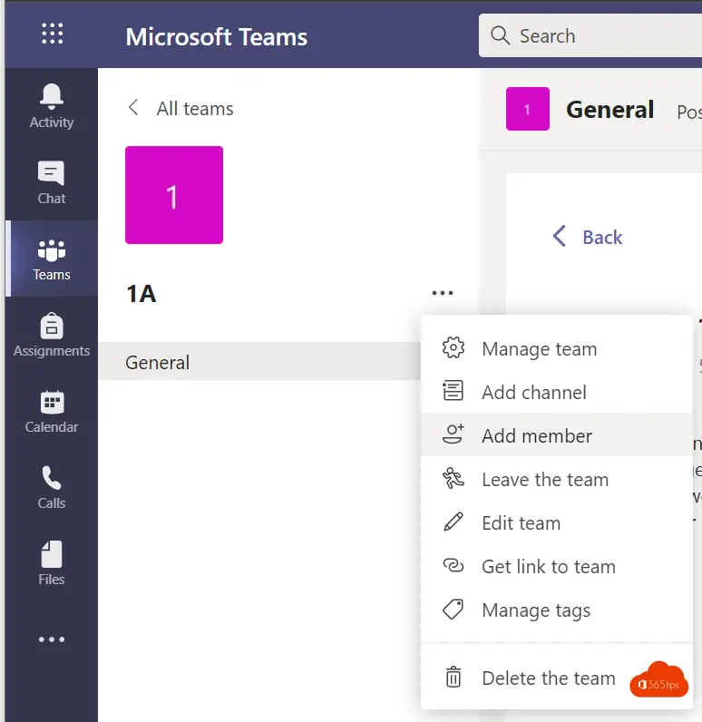Viewport: 702px width, 722px height.
Task: Click the Back link in channel pane
Action: [588, 237]
